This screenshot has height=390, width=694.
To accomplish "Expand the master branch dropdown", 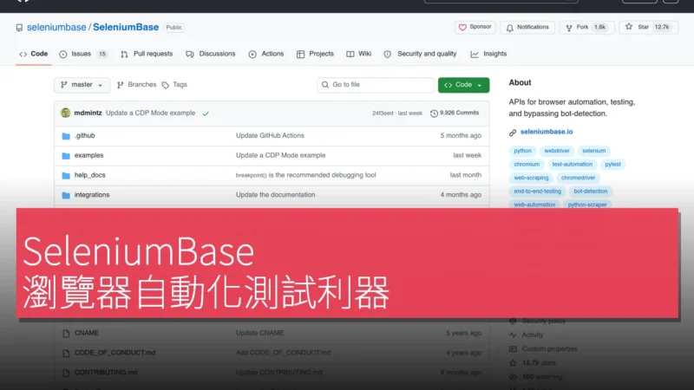I will pyautogui.click(x=82, y=85).
